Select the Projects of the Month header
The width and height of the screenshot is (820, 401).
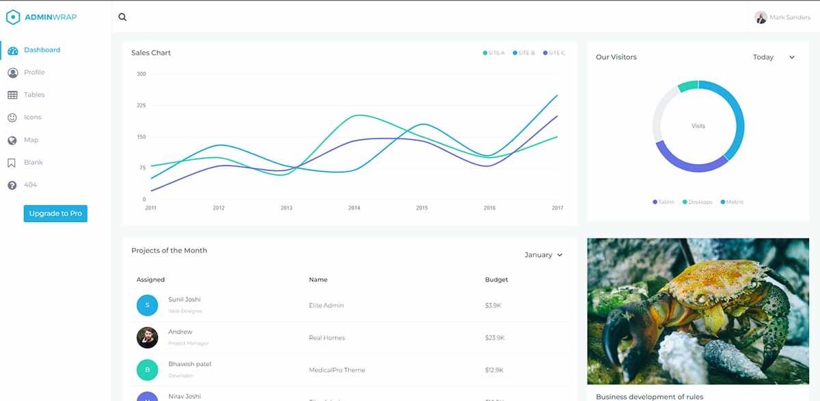tap(169, 250)
